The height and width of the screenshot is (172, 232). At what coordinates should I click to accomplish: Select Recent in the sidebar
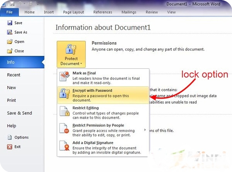point(14,75)
